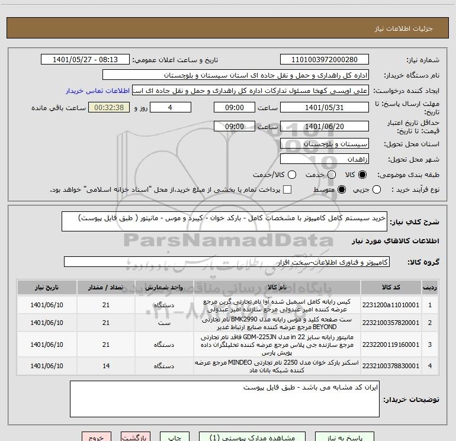The width and height of the screenshot is (456, 441).
Task: Select the کالا/خدمت radio button
Action: tap(292, 175)
